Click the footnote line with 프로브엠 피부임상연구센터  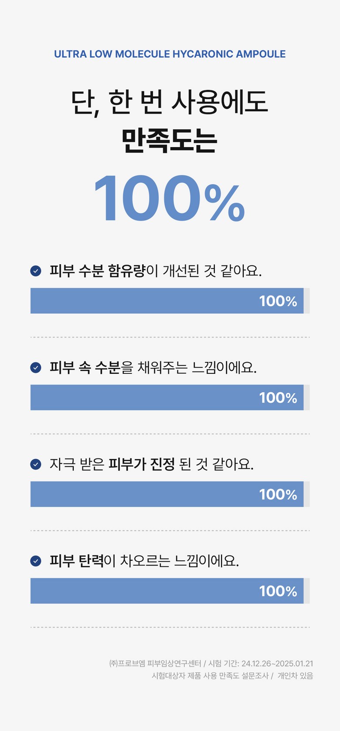click(x=211, y=664)
